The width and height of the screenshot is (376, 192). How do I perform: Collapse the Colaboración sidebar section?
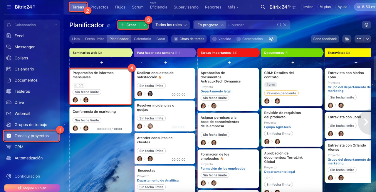click(56, 25)
